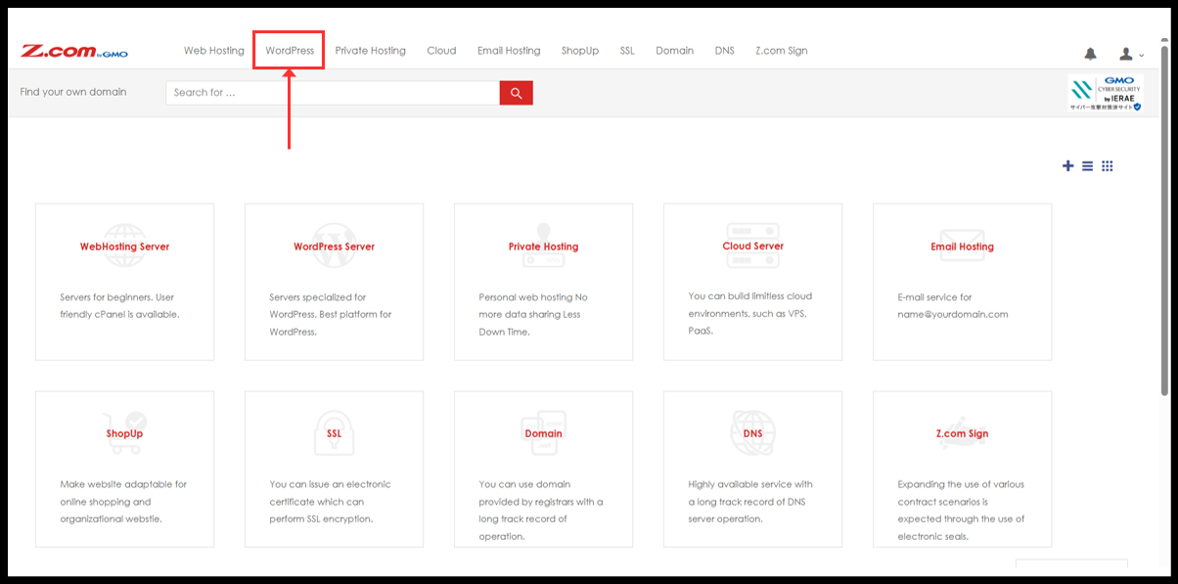Open the Private Hosting card title

tap(543, 247)
